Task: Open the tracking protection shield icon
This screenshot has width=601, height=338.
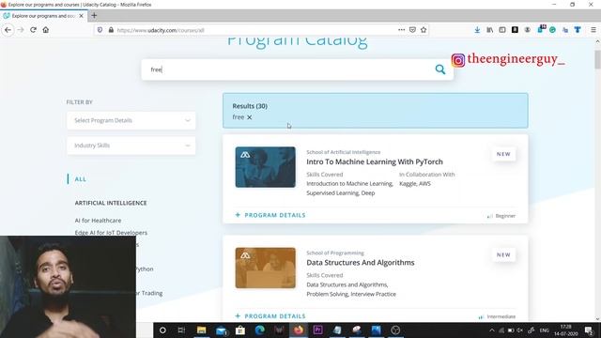Action: [x=100, y=30]
